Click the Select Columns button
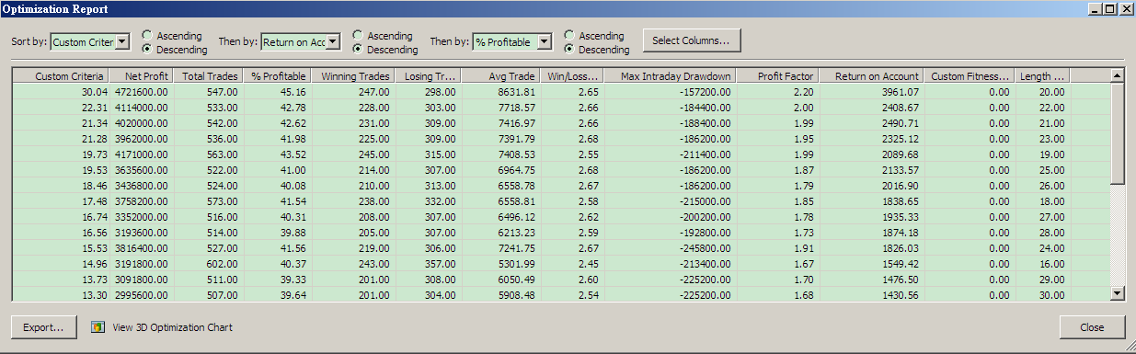This screenshot has height=354, width=1136. (692, 40)
